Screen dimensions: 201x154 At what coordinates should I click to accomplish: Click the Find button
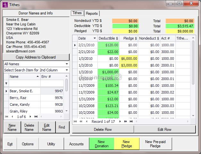(62, 127)
